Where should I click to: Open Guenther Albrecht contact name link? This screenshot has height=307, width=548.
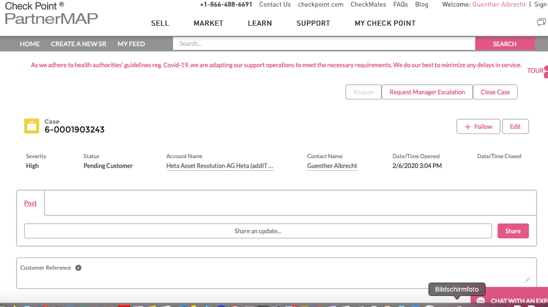pyautogui.click(x=332, y=166)
